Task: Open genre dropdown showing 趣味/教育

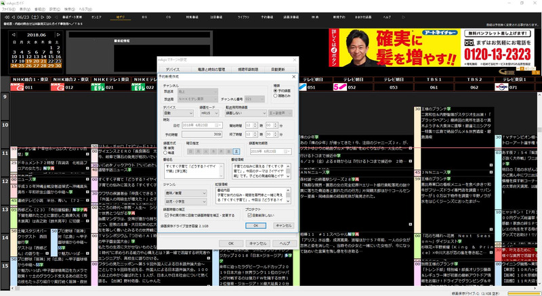Action: tap(186, 193)
